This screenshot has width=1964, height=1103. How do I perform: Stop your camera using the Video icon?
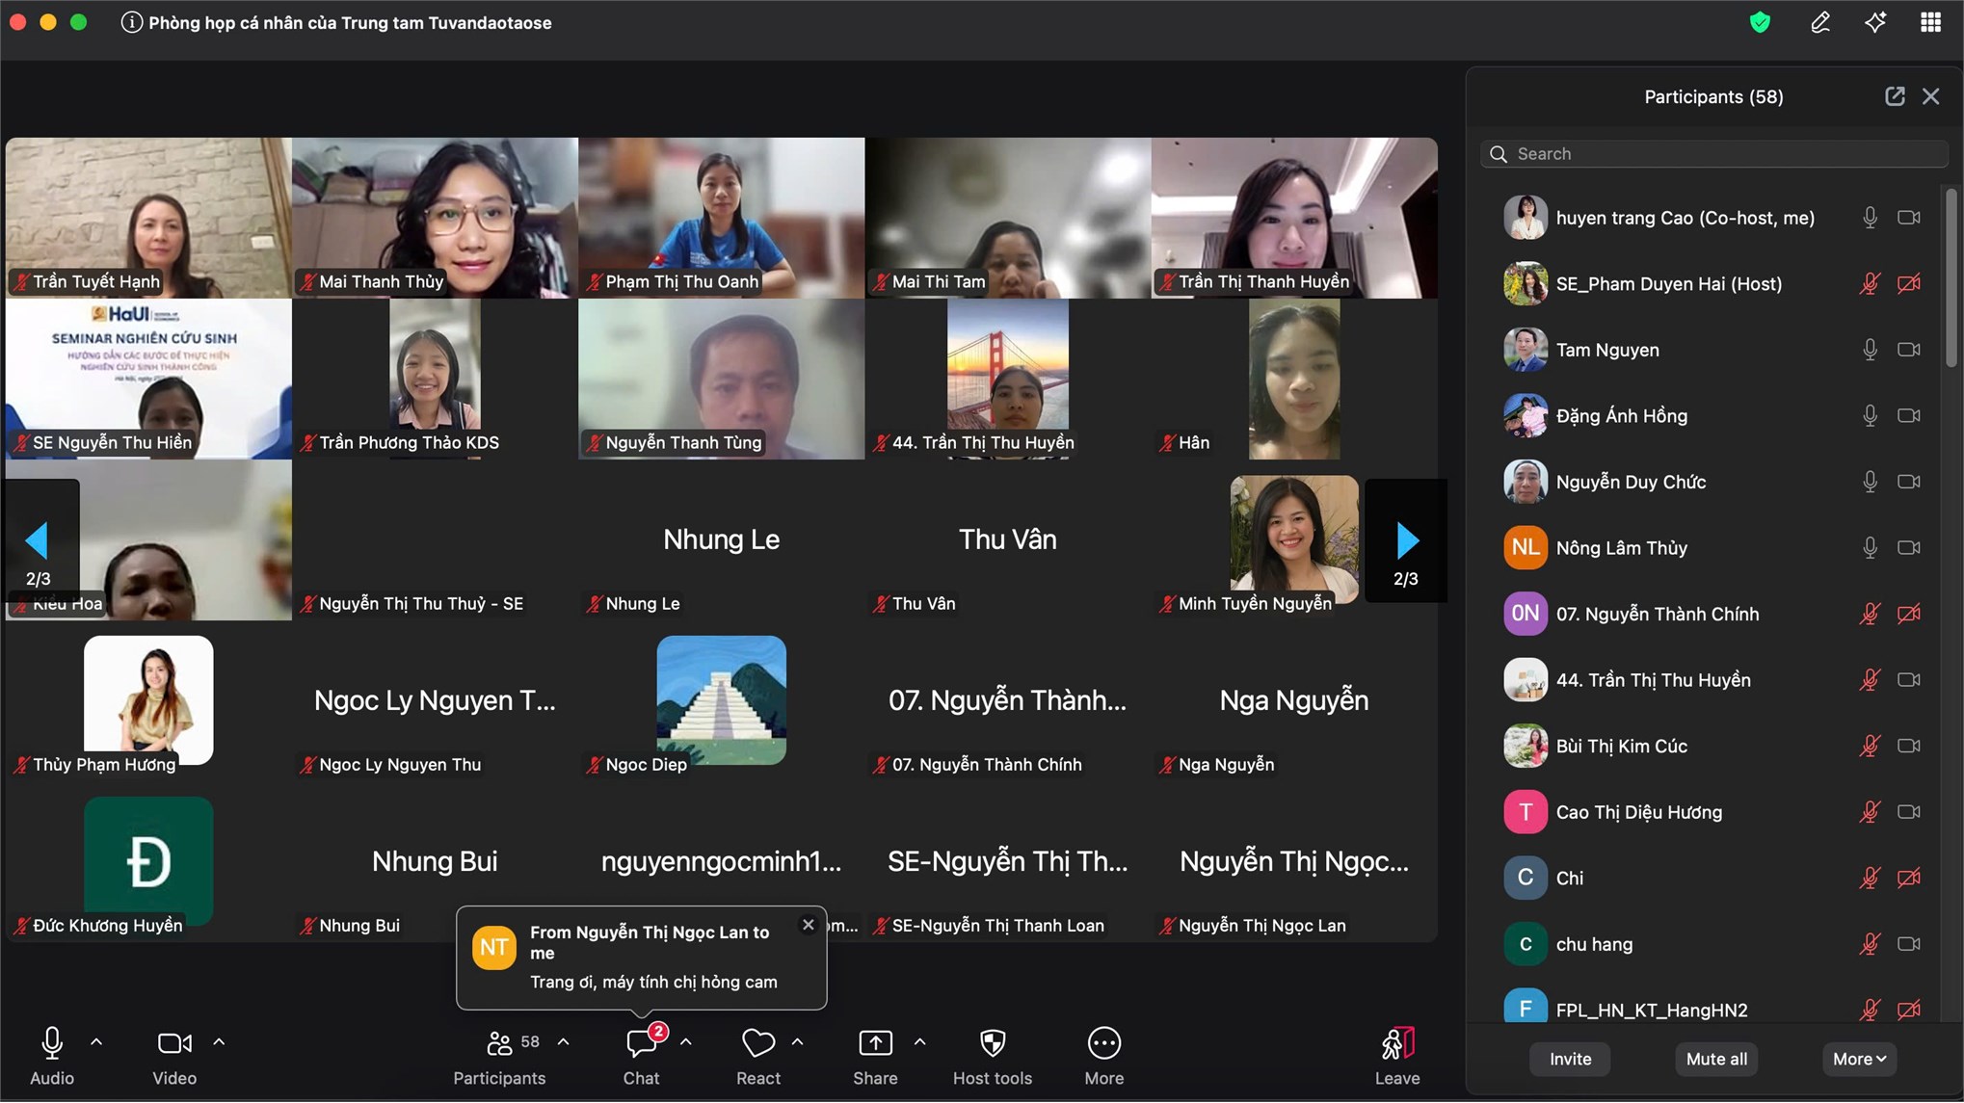(173, 1042)
